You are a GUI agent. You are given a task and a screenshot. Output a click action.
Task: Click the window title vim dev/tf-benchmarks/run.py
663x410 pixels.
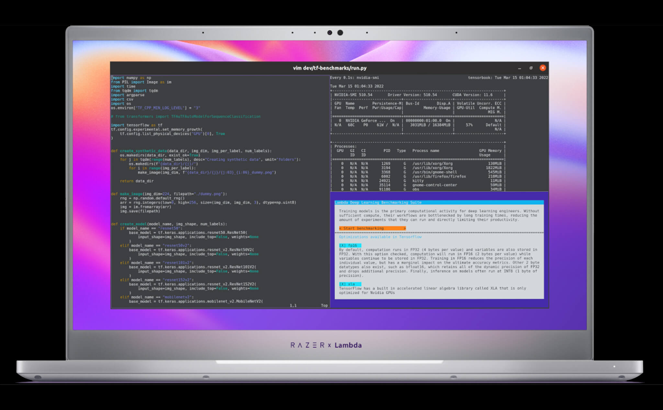tap(330, 68)
